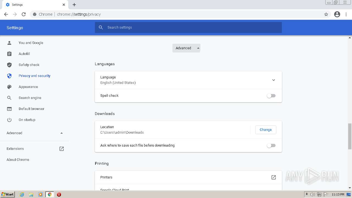352x198 pixels.
Task: Click the English (United States) text
Action: coord(118,83)
